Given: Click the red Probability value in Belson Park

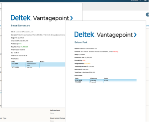Looking at the screenshot, I should coord(84,61).
